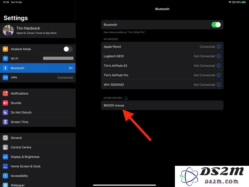
Task: Tap the Notifications red icon
Action: [x=5, y=93]
